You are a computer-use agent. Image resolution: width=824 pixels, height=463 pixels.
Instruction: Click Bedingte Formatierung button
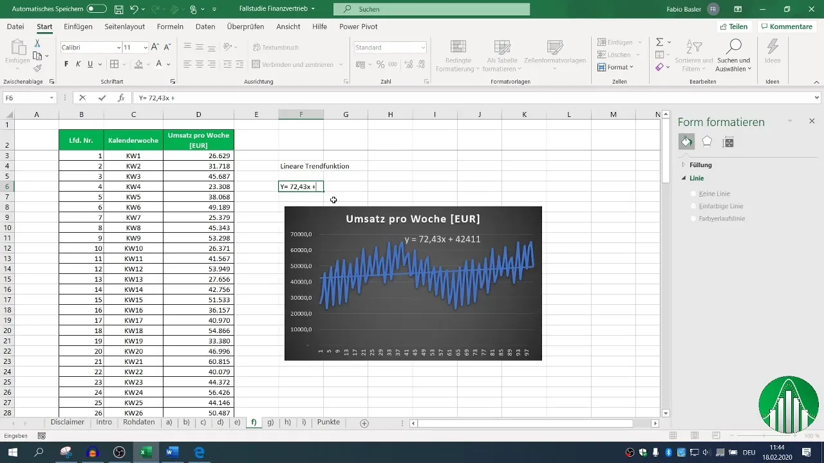[458, 56]
